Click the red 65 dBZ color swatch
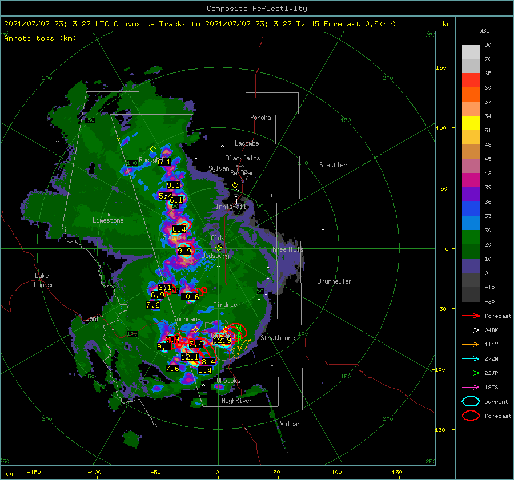 [x=471, y=80]
